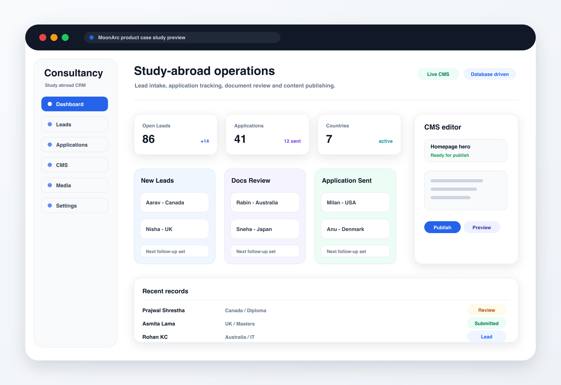Click the red window dot
The width and height of the screenshot is (561, 385).
point(43,37)
